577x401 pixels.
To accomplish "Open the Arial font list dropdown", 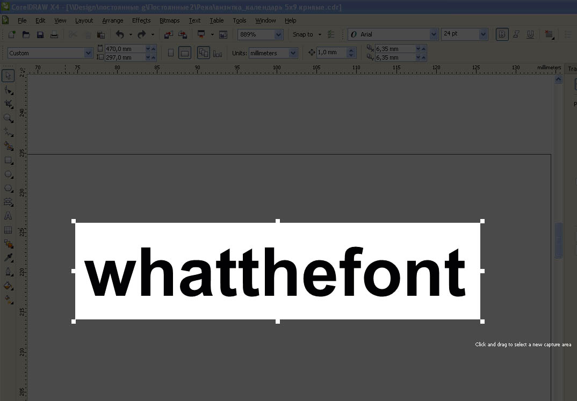I will tap(434, 34).
